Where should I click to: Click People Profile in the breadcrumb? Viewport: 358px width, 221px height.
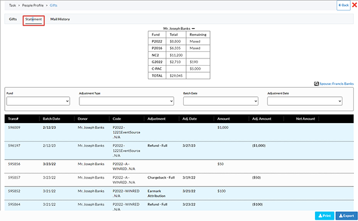pos(33,5)
